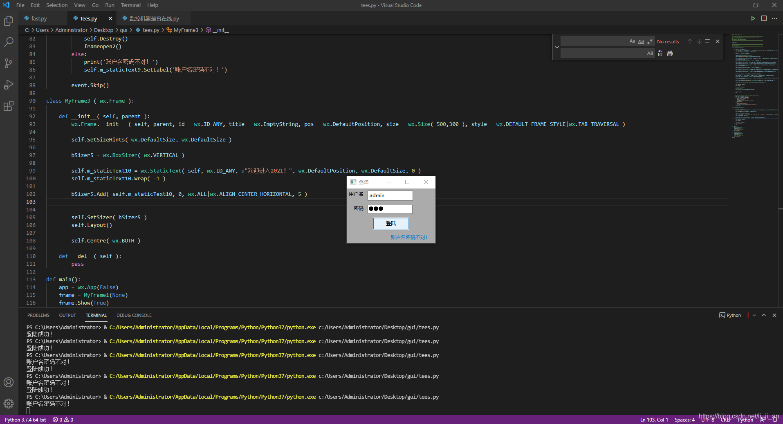Change indentation via Spaces: 4

[684, 420]
